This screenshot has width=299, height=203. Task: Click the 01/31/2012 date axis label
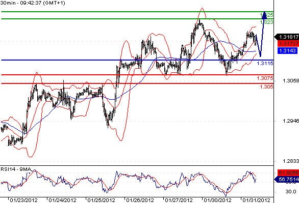256,200
